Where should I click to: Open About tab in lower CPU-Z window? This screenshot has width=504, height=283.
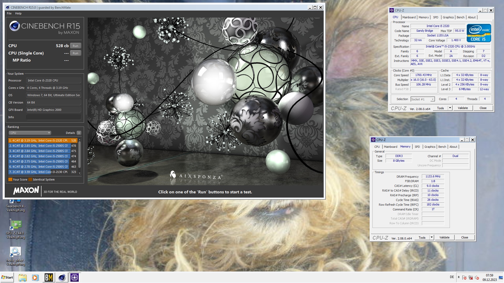[x=453, y=147]
